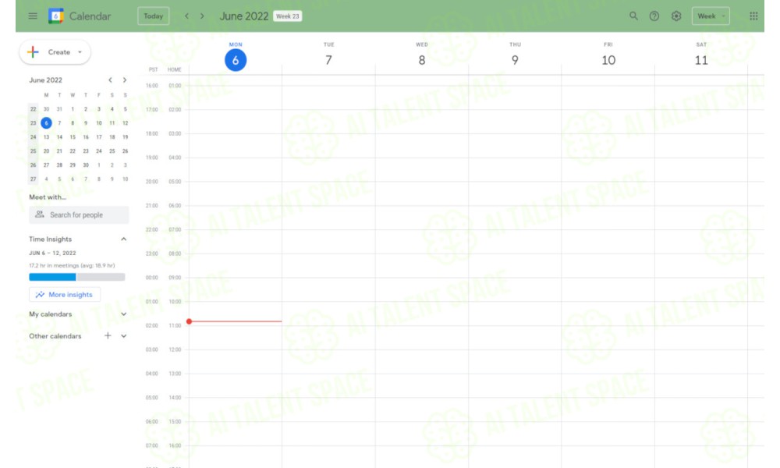Open the Google apps grid

[753, 16]
